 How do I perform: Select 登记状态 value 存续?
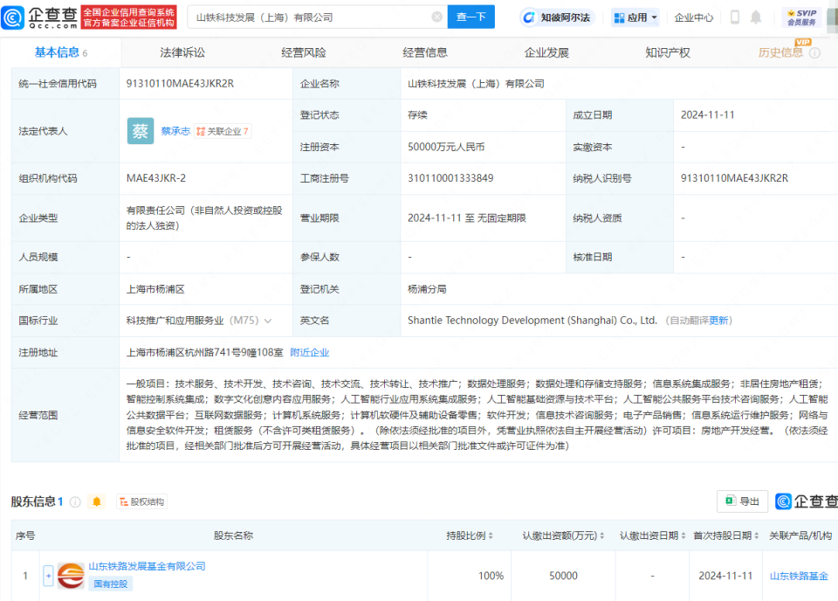417,115
